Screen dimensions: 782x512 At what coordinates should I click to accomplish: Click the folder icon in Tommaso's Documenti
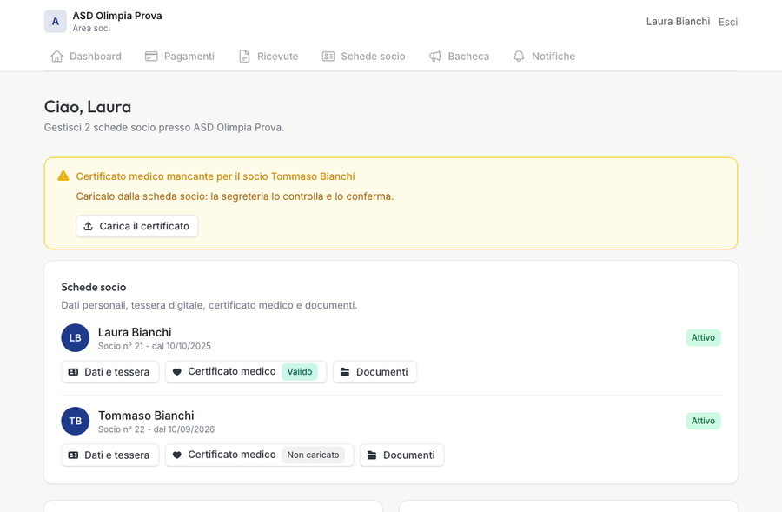372,455
